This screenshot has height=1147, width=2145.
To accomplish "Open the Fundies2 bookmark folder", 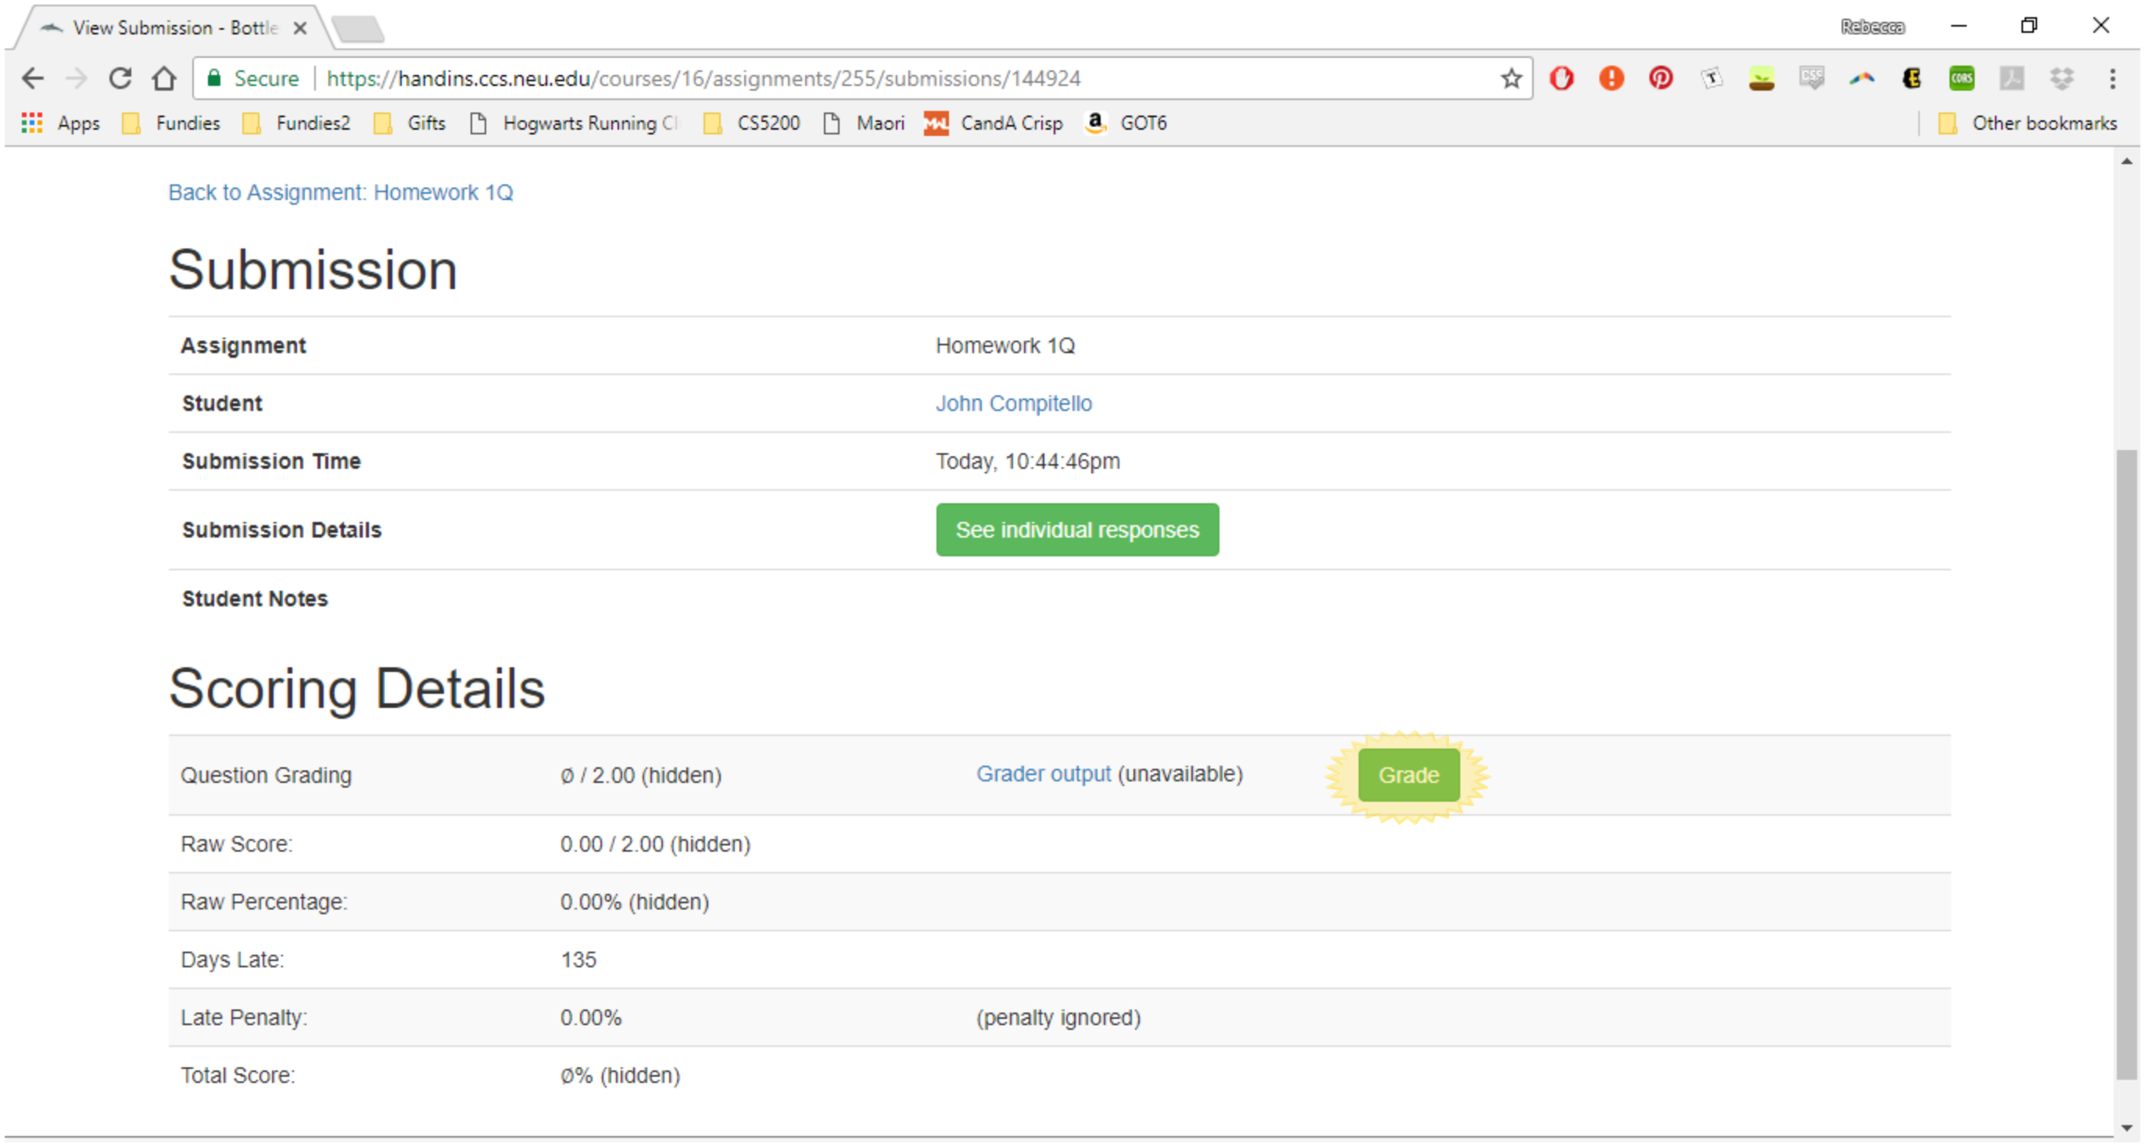I will pos(296,123).
